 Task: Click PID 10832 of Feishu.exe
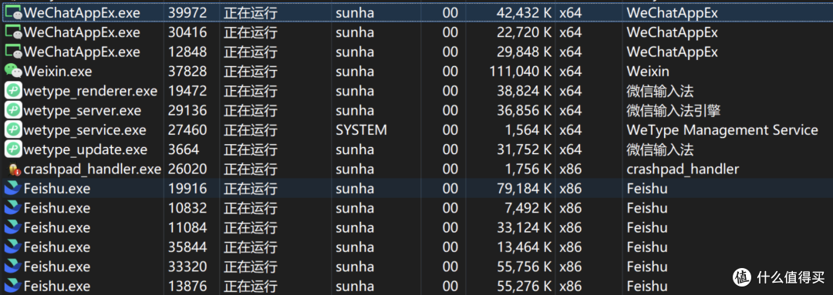(x=187, y=208)
